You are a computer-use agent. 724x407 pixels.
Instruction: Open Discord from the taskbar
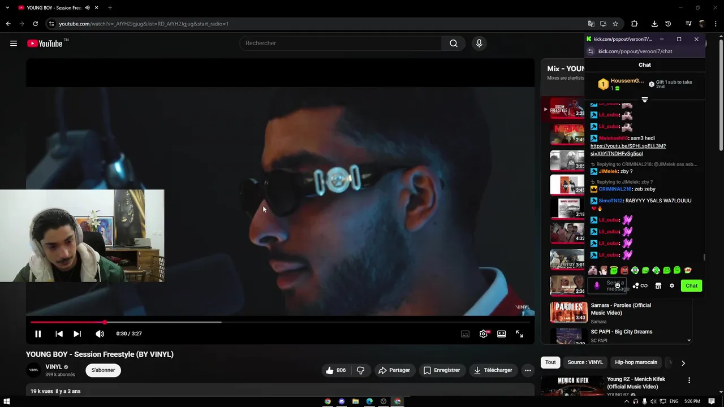coord(342,401)
